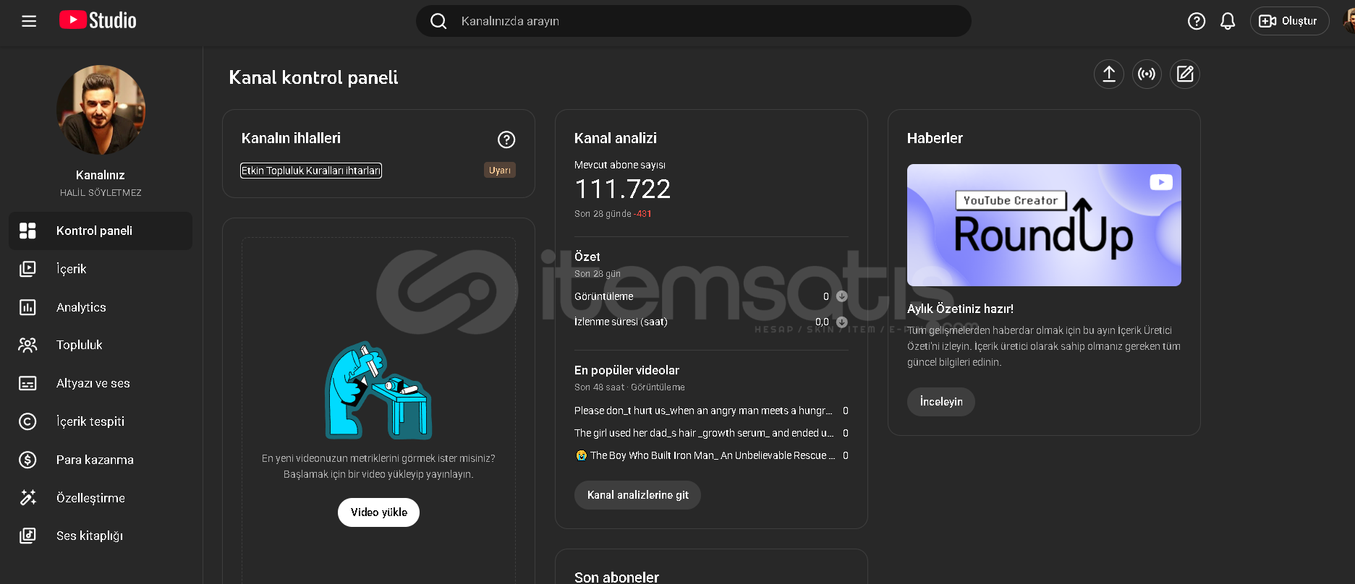Click the En popüler videolar heading

click(626, 370)
